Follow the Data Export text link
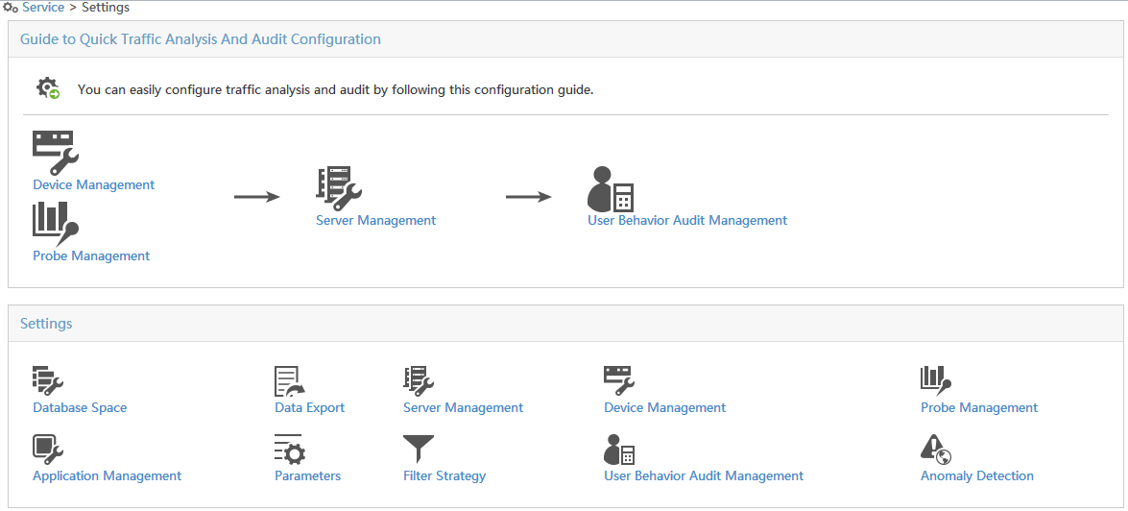Viewport: 1128px width, 511px height. click(x=309, y=407)
